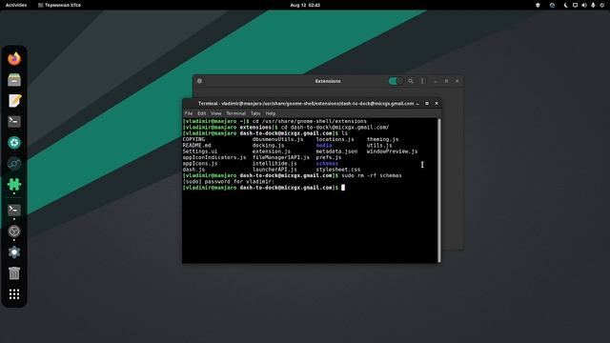Screen dimensions: 610x343
Task: Open the grey round dock icon above Settings
Action: [x=14, y=232]
